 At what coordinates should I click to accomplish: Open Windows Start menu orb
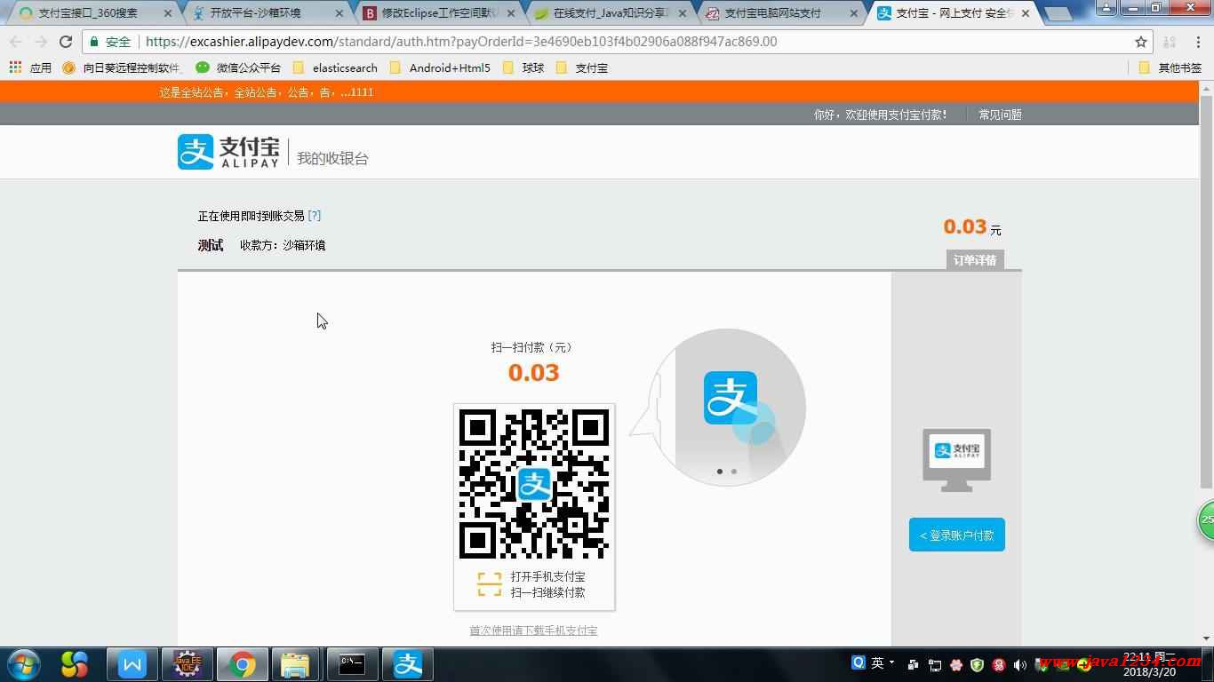pos(23,664)
